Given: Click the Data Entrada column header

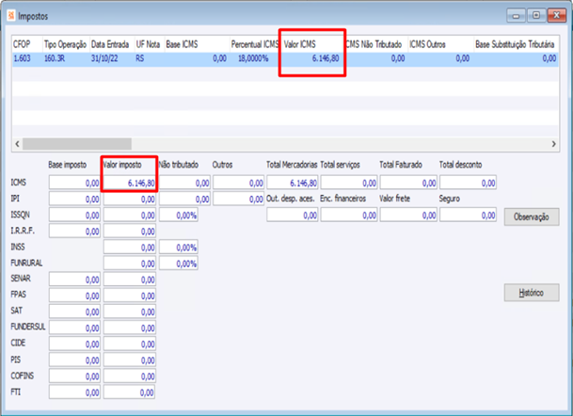Looking at the screenshot, I should (x=112, y=44).
